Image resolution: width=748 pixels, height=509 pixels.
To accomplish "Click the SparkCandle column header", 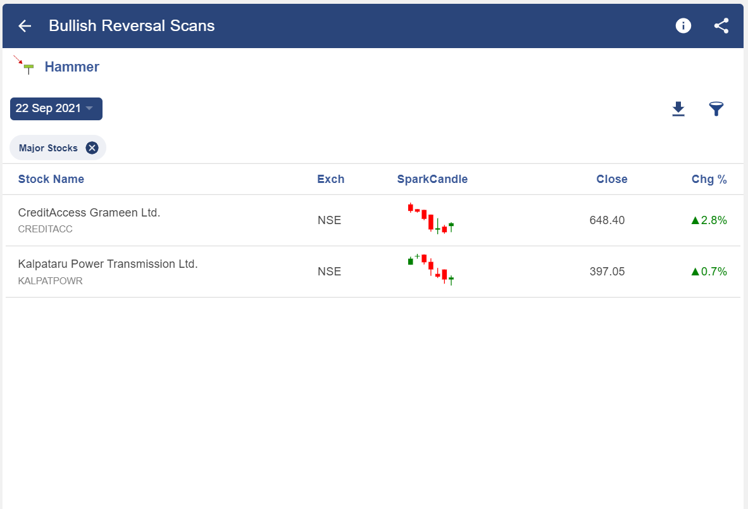I will coord(432,179).
